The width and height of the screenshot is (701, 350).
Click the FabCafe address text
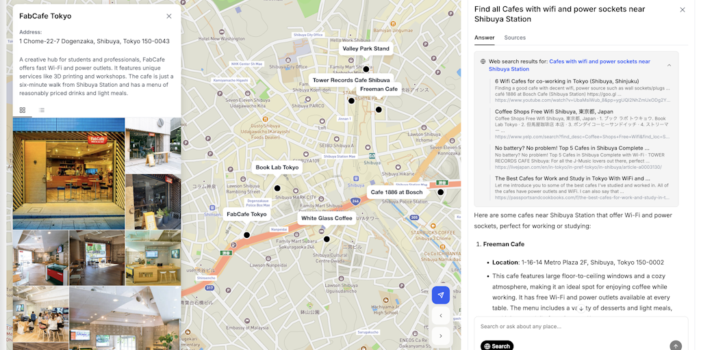[x=94, y=41]
